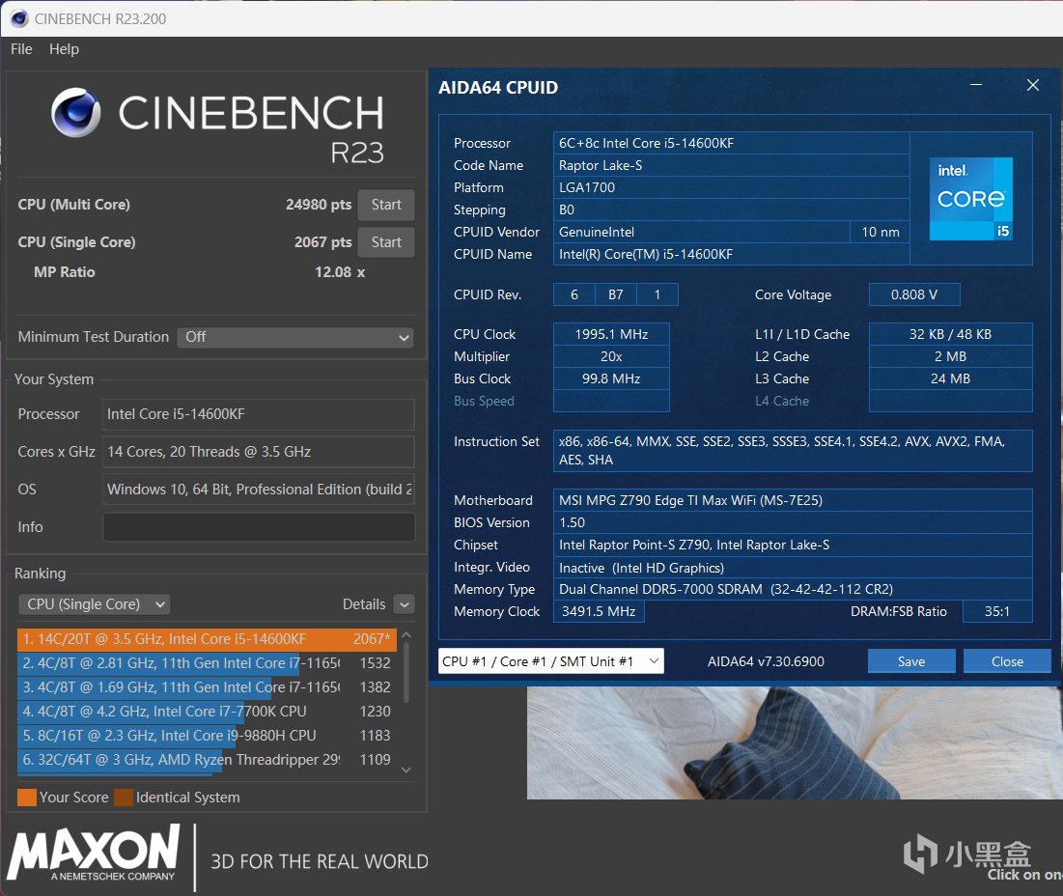Screen dimensions: 1063x896
Task: Click the ranking list scroll-up arrow
Action: [406, 635]
